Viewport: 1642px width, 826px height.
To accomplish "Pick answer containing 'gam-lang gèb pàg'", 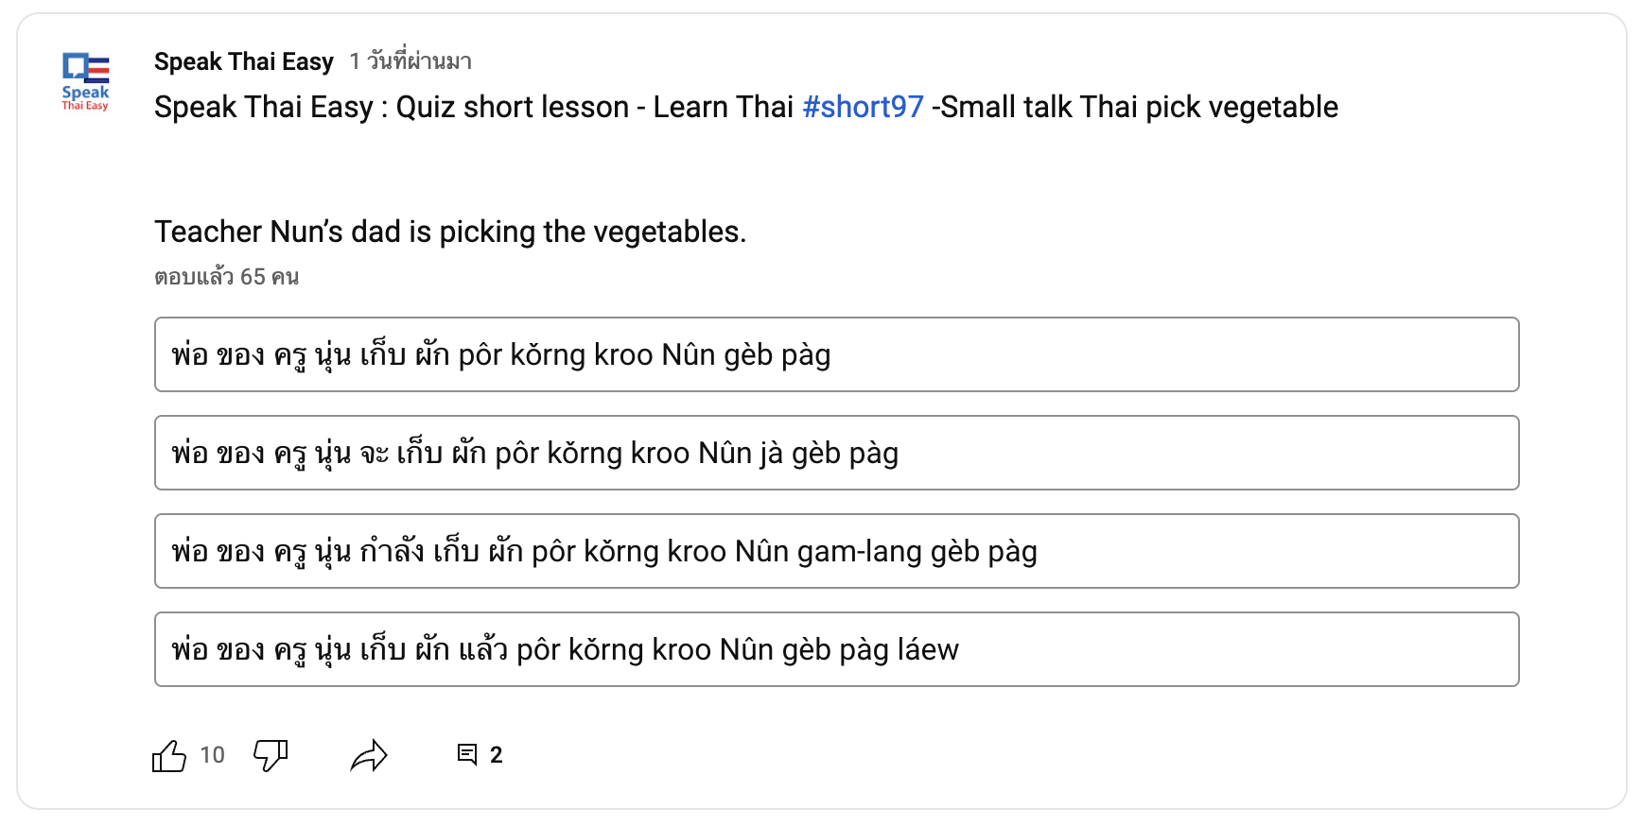I will 836,551.
